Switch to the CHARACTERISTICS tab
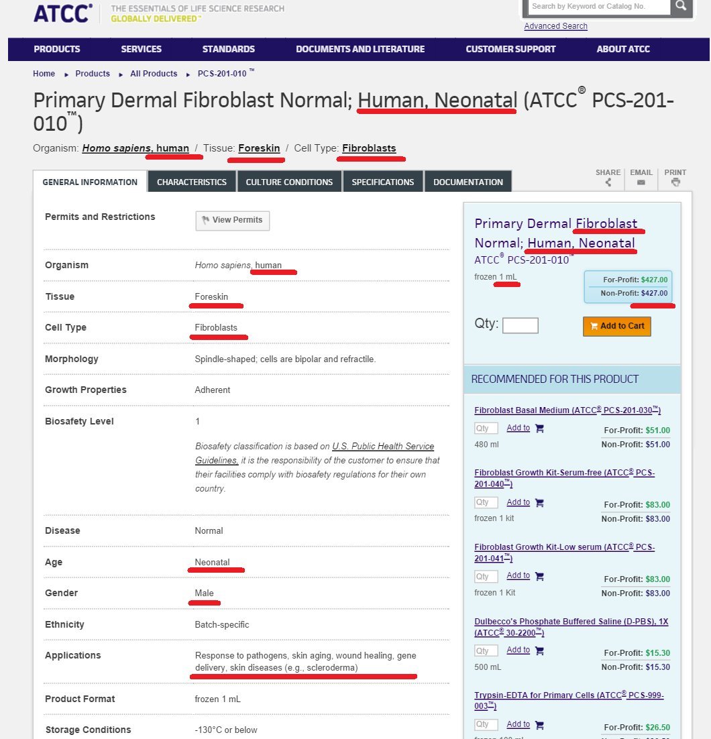The width and height of the screenshot is (711, 739). pos(192,182)
